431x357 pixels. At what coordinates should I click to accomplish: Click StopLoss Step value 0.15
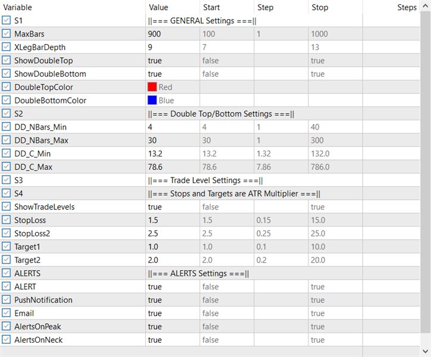coord(264,220)
